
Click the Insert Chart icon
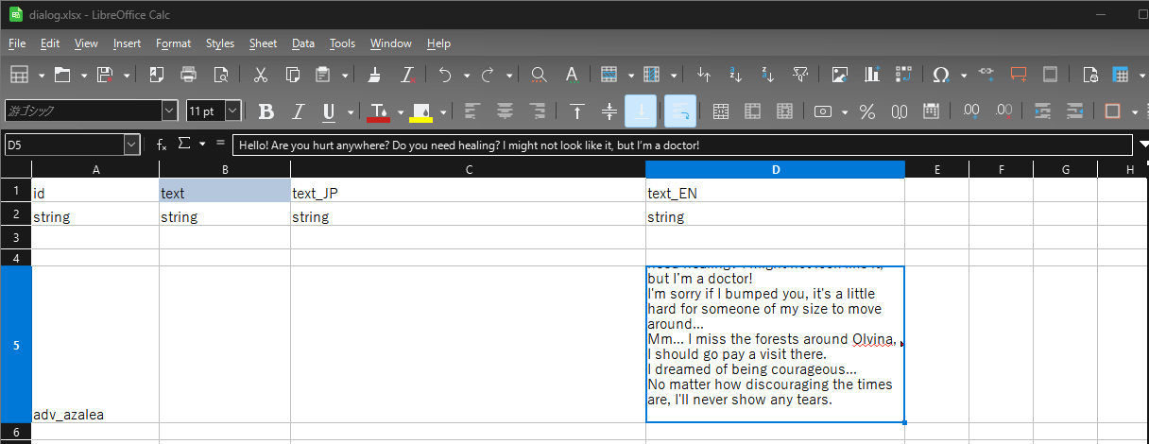(871, 75)
